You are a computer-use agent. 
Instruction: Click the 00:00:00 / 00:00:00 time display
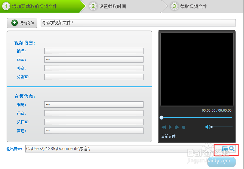pyautogui.click(x=217, y=110)
